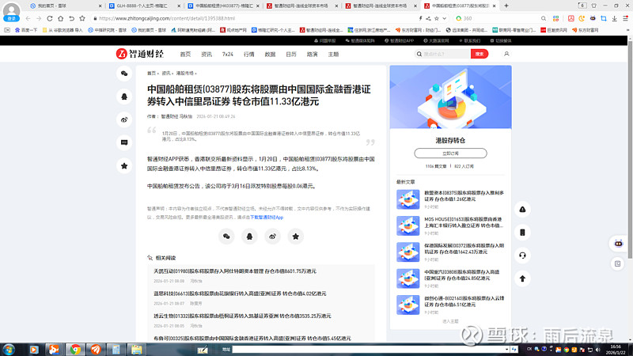The width and height of the screenshot is (633, 356).
Task: Open new browser tab with plus button
Action: [x=506, y=6]
